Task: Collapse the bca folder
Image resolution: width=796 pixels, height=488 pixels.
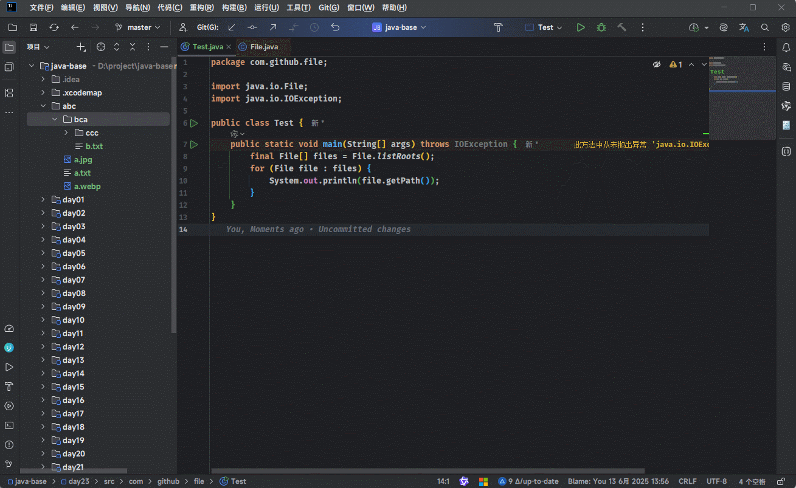Action: (x=54, y=120)
